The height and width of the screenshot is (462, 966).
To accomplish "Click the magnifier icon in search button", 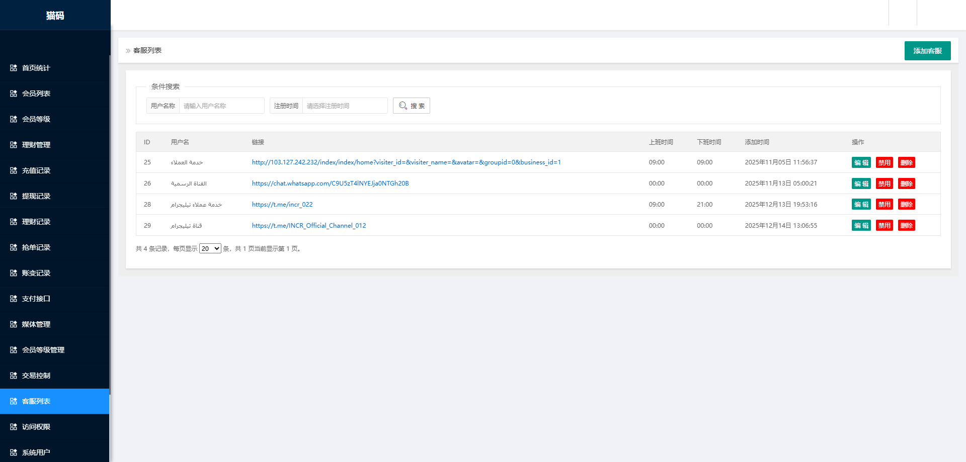I will (403, 106).
